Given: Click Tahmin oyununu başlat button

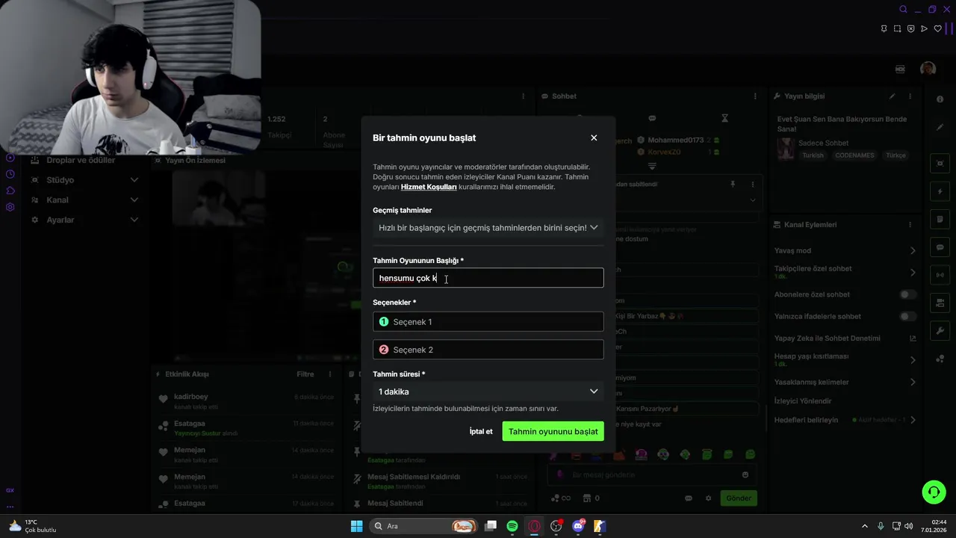Looking at the screenshot, I should tap(553, 431).
